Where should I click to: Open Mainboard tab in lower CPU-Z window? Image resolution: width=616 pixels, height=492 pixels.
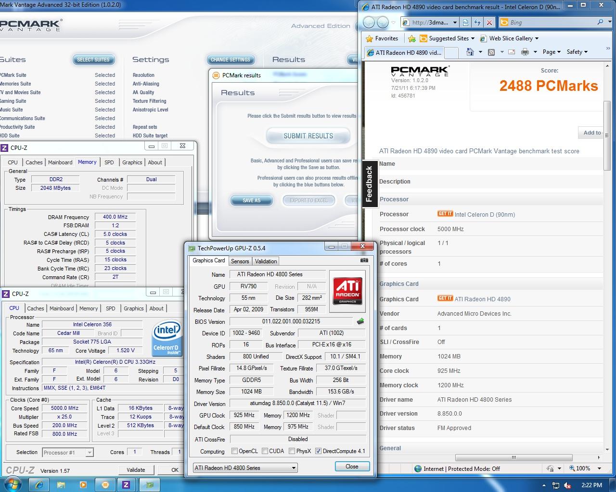(62, 308)
